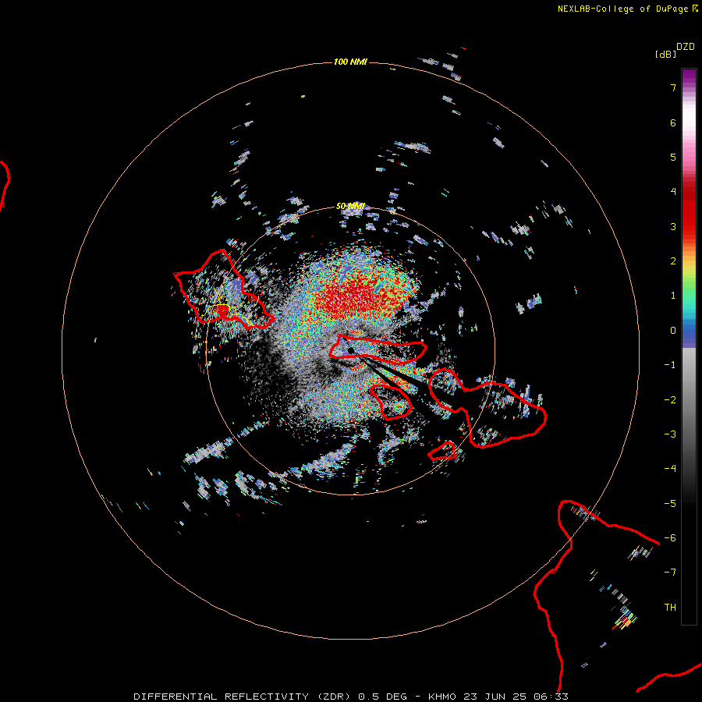Click the 6 value on the scale

673,122
